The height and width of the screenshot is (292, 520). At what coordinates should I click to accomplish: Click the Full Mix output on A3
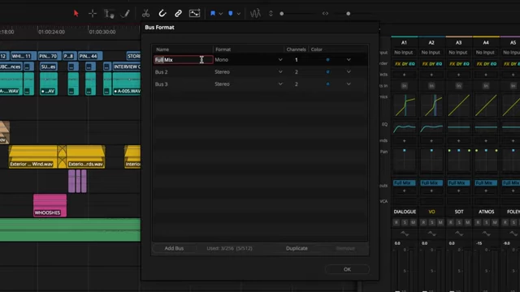pos(458,182)
